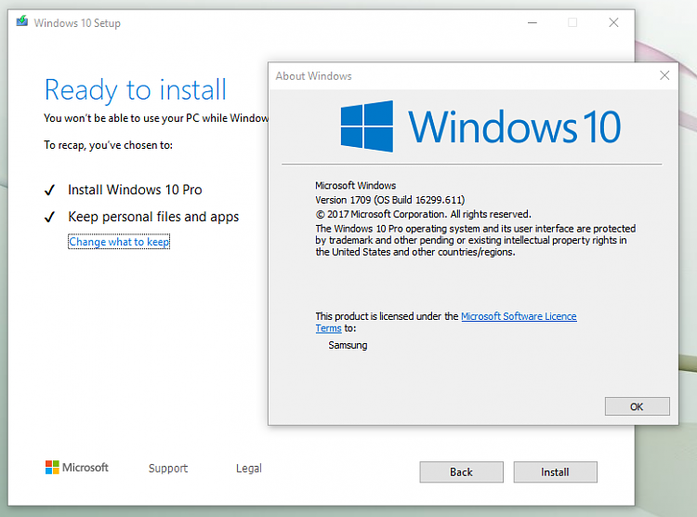697x517 pixels.
Task: Open the Microsoft Software Licence link
Action: [519, 316]
